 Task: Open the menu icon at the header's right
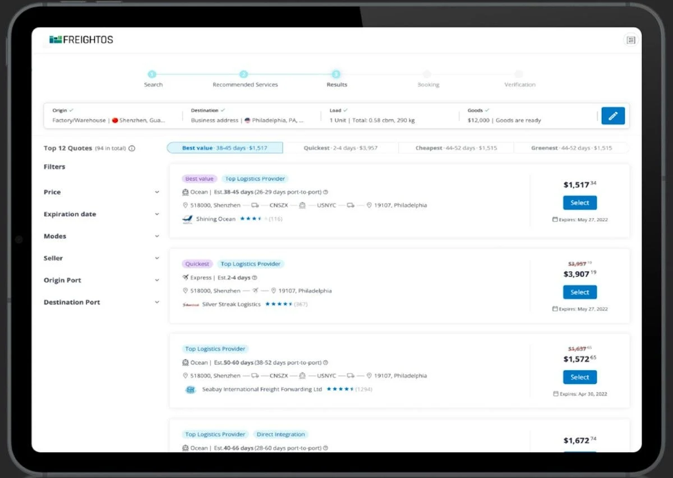(631, 40)
